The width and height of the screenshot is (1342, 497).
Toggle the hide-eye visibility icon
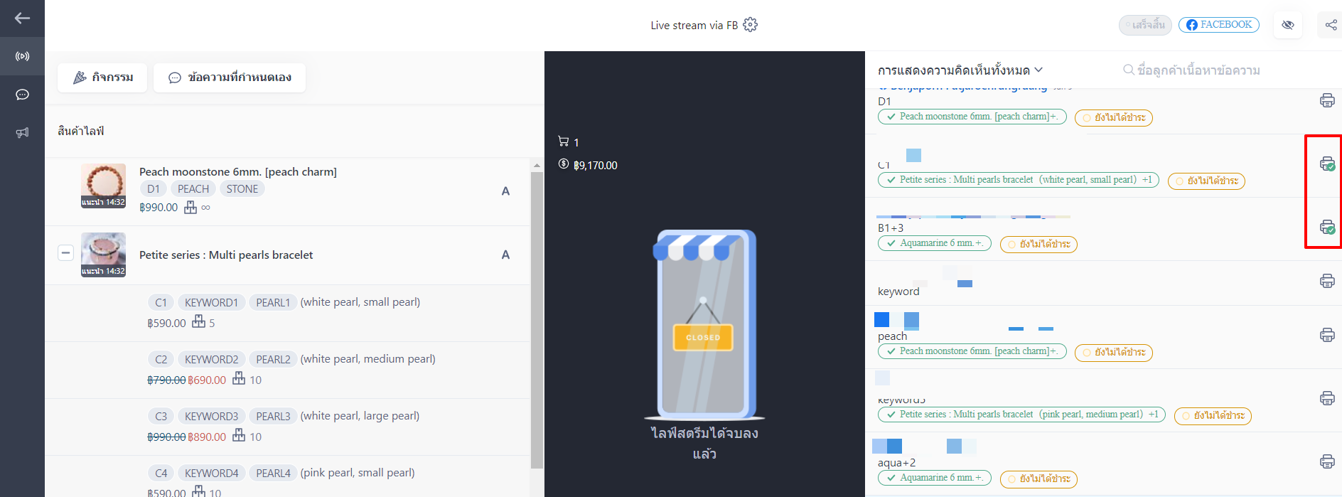click(1288, 25)
